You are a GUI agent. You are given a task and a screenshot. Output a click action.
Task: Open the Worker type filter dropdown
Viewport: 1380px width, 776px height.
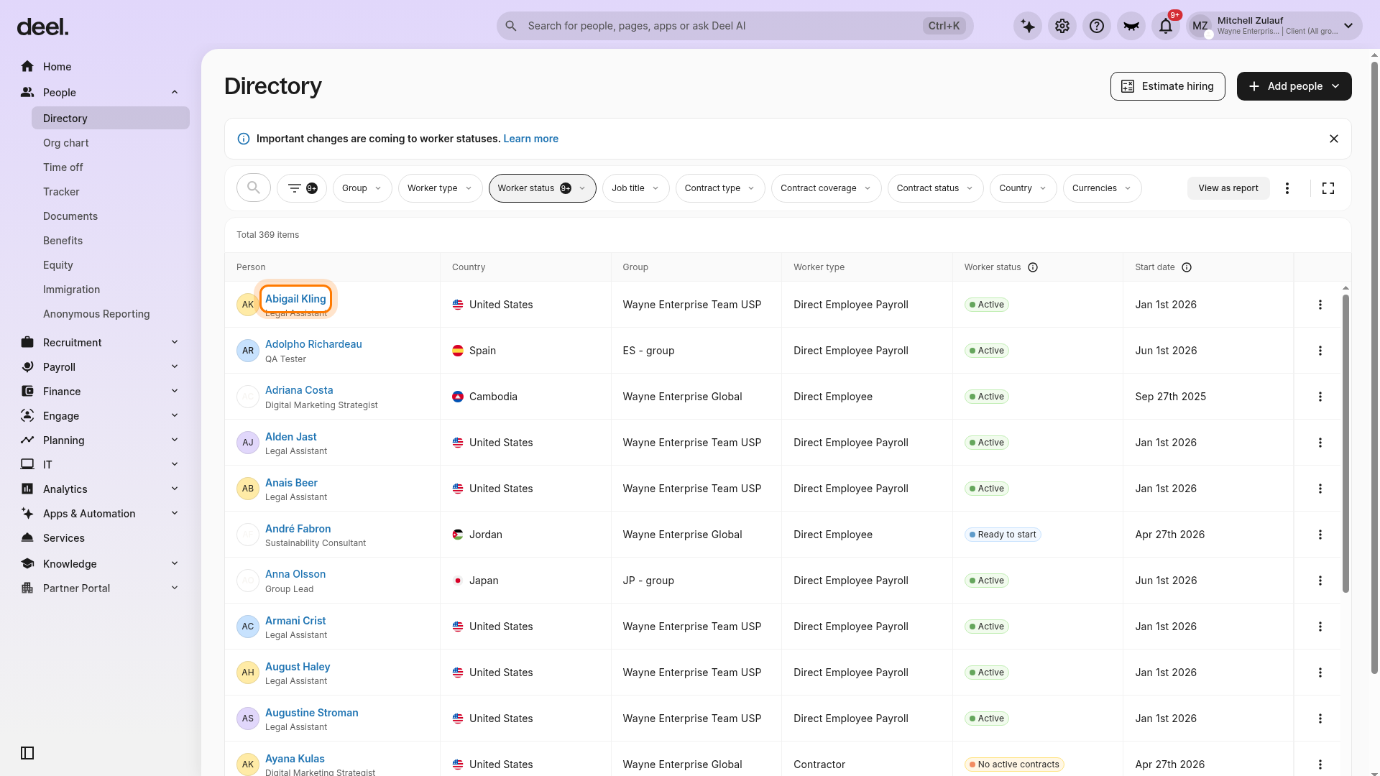click(440, 188)
